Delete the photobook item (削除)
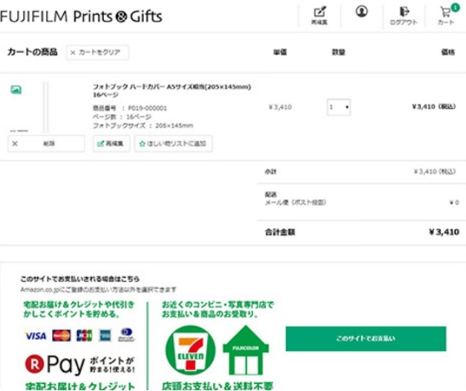Screen dimensions: 466x391 (x=46, y=144)
